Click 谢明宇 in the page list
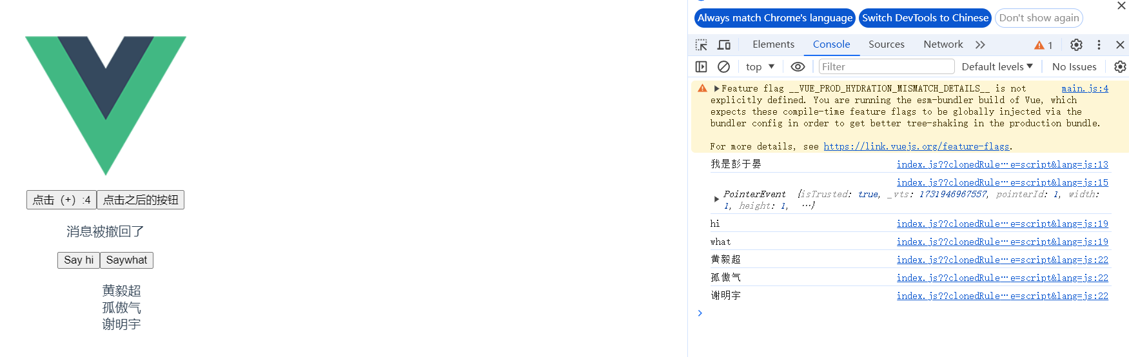Image resolution: width=1129 pixels, height=357 pixels. tap(121, 324)
